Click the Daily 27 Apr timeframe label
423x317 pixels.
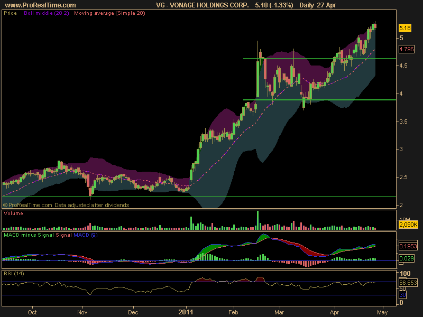(318, 5)
